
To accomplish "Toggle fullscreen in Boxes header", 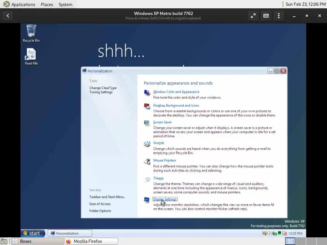I will point(253,16).
